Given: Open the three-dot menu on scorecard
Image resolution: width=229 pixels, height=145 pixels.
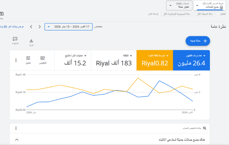Looking at the screenshot, I should 16,60.
